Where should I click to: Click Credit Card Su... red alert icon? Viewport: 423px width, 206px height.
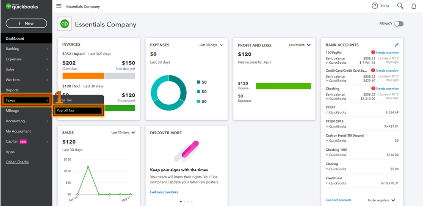pos(373,70)
